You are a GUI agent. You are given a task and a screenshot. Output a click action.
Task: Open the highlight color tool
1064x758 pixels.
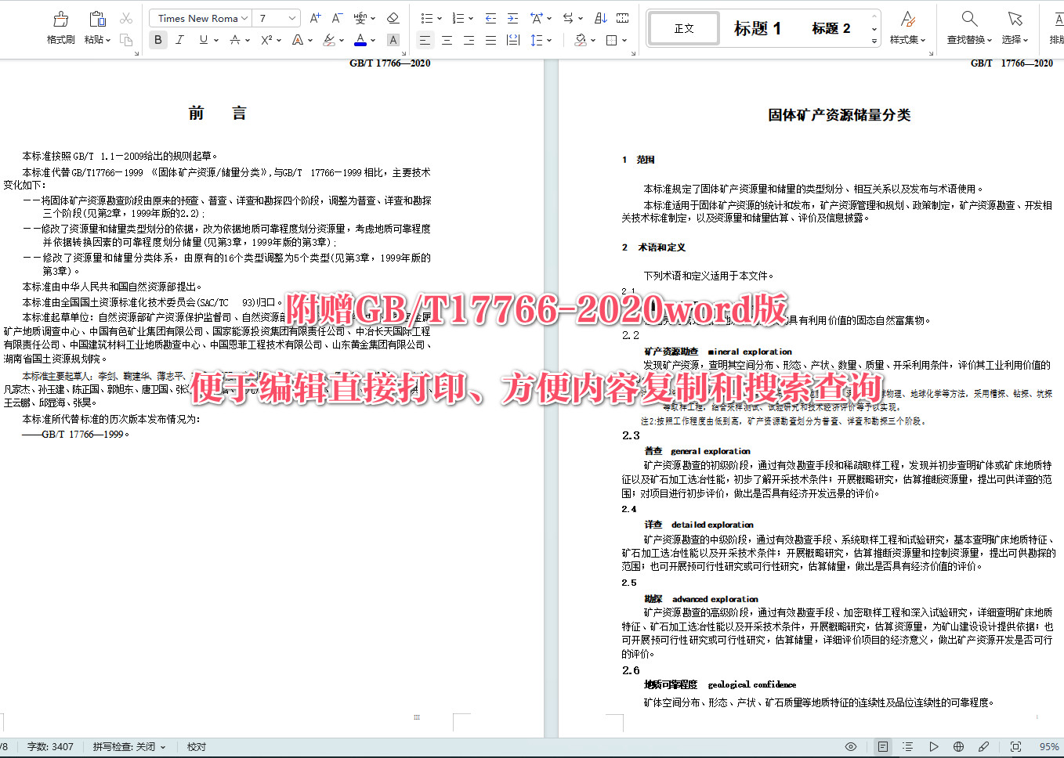coord(330,40)
